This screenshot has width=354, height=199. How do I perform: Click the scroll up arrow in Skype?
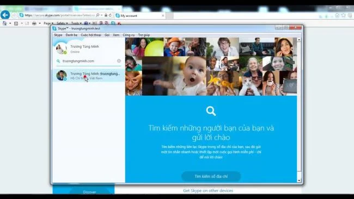pos(299,40)
